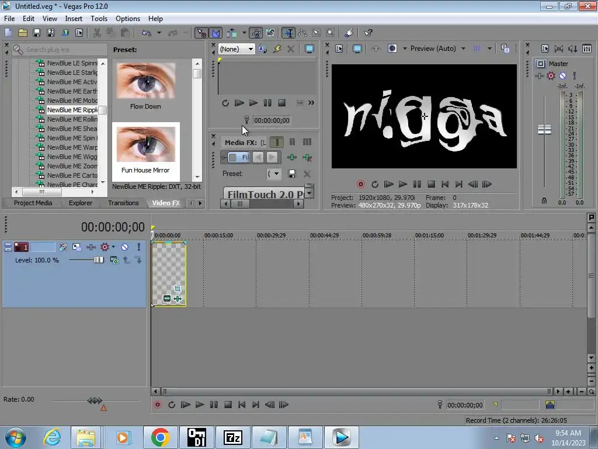Click Stop button in Video Preview
This screenshot has width=598, height=449.
(431, 184)
